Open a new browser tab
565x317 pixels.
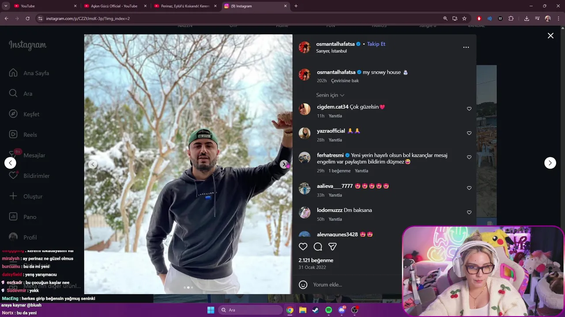(296, 6)
